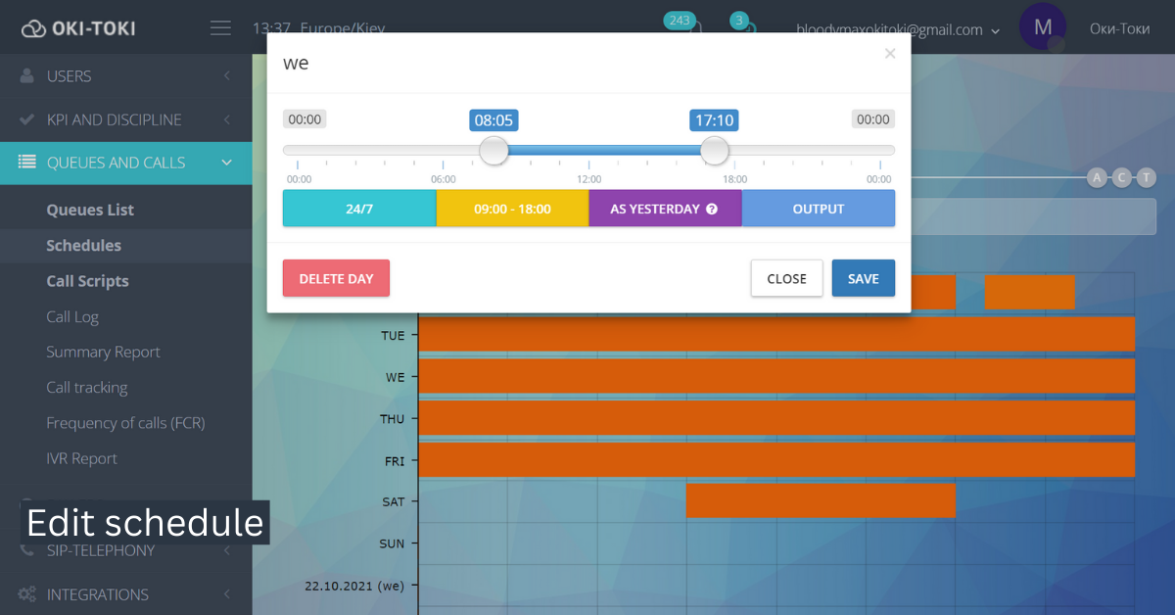Save the schedule changes
Image resolution: width=1175 pixels, height=615 pixels.
(863, 278)
